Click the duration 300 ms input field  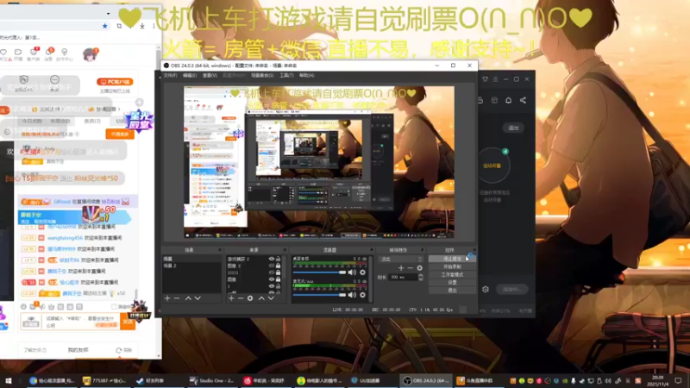coord(403,277)
